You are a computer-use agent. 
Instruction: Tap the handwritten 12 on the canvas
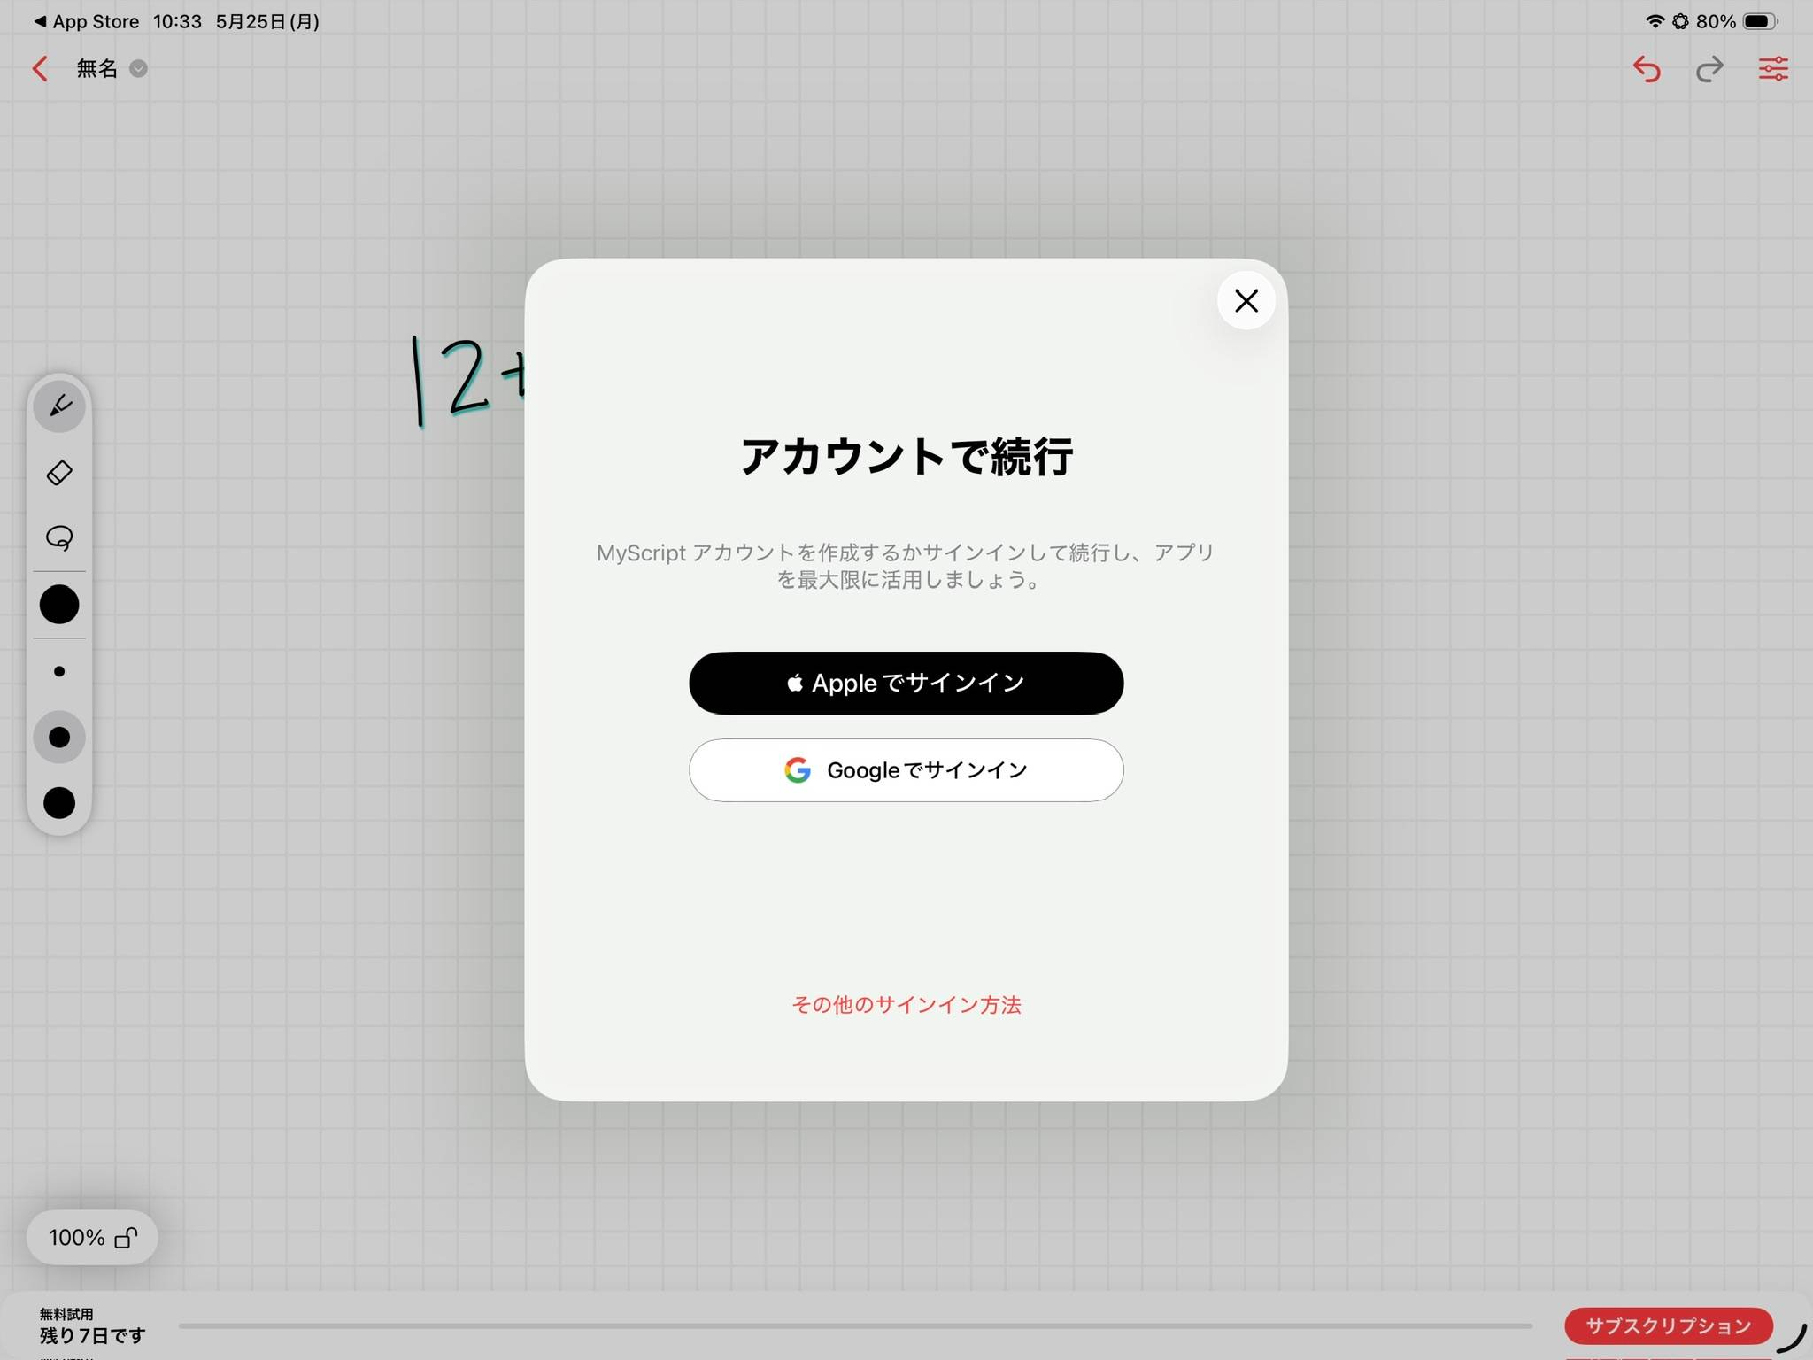point(450,381)
